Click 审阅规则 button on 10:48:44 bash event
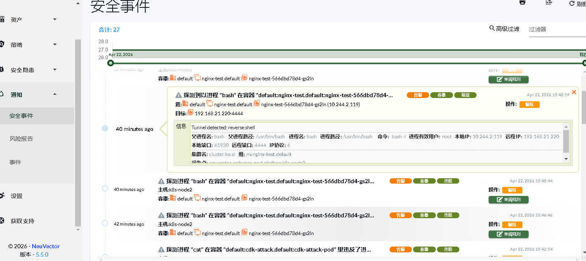This screenshot has width=586, height=261. coord(508,200)
